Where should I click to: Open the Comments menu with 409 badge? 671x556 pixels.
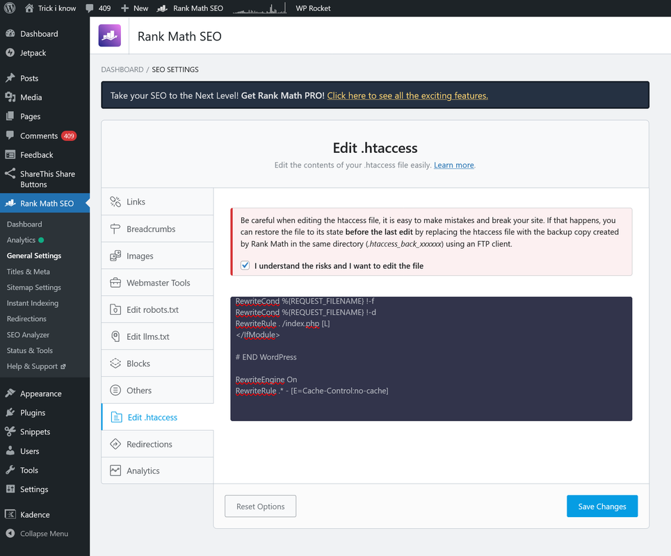pos(45,136)
